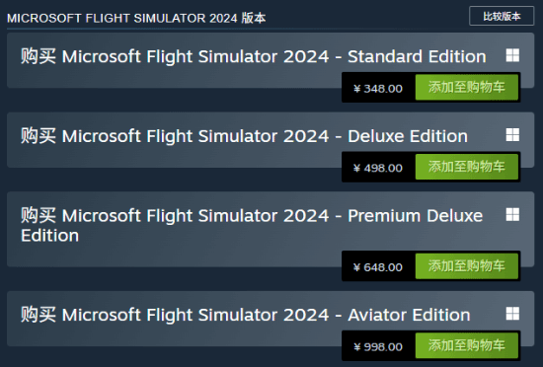Viewport: 543px width, 367px height.
Task: Click the ¥ 498.00 price label
Action: pos(378,168)
